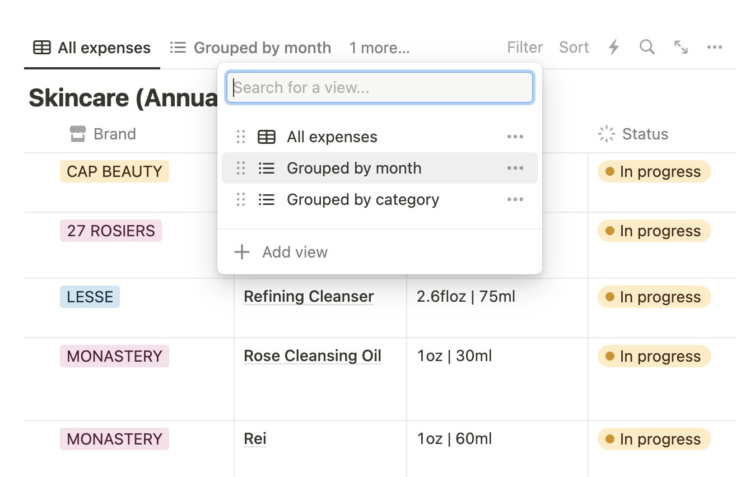Expand the '1 more...' views dropdown

click(379, 48)
